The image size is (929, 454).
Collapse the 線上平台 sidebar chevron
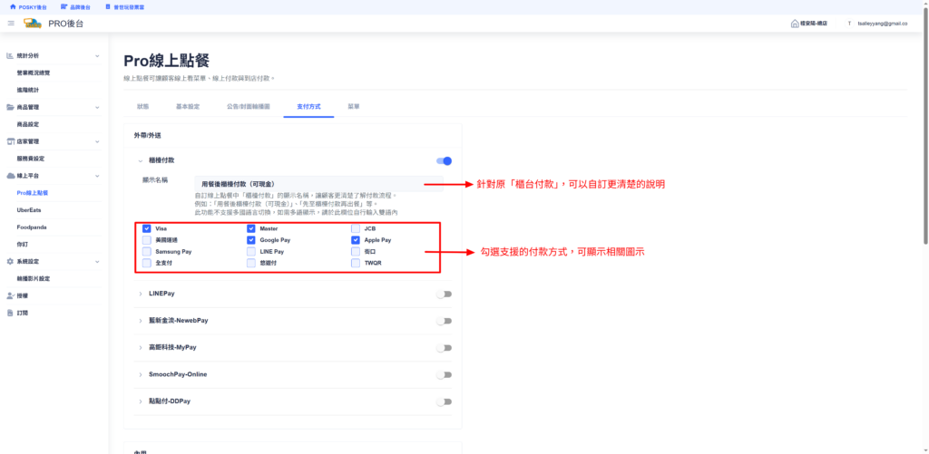click(x=97, y=176)
